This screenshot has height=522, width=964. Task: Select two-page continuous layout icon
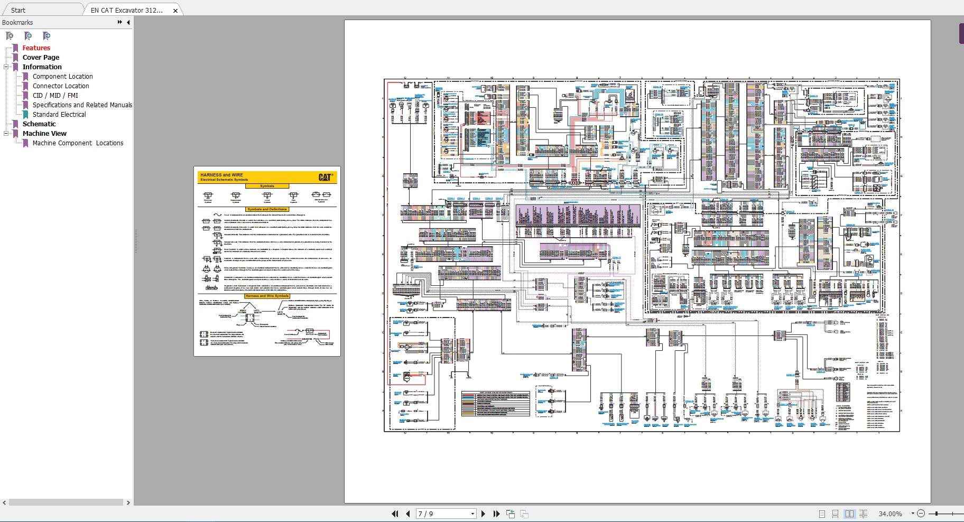click(x=863, y=514)
